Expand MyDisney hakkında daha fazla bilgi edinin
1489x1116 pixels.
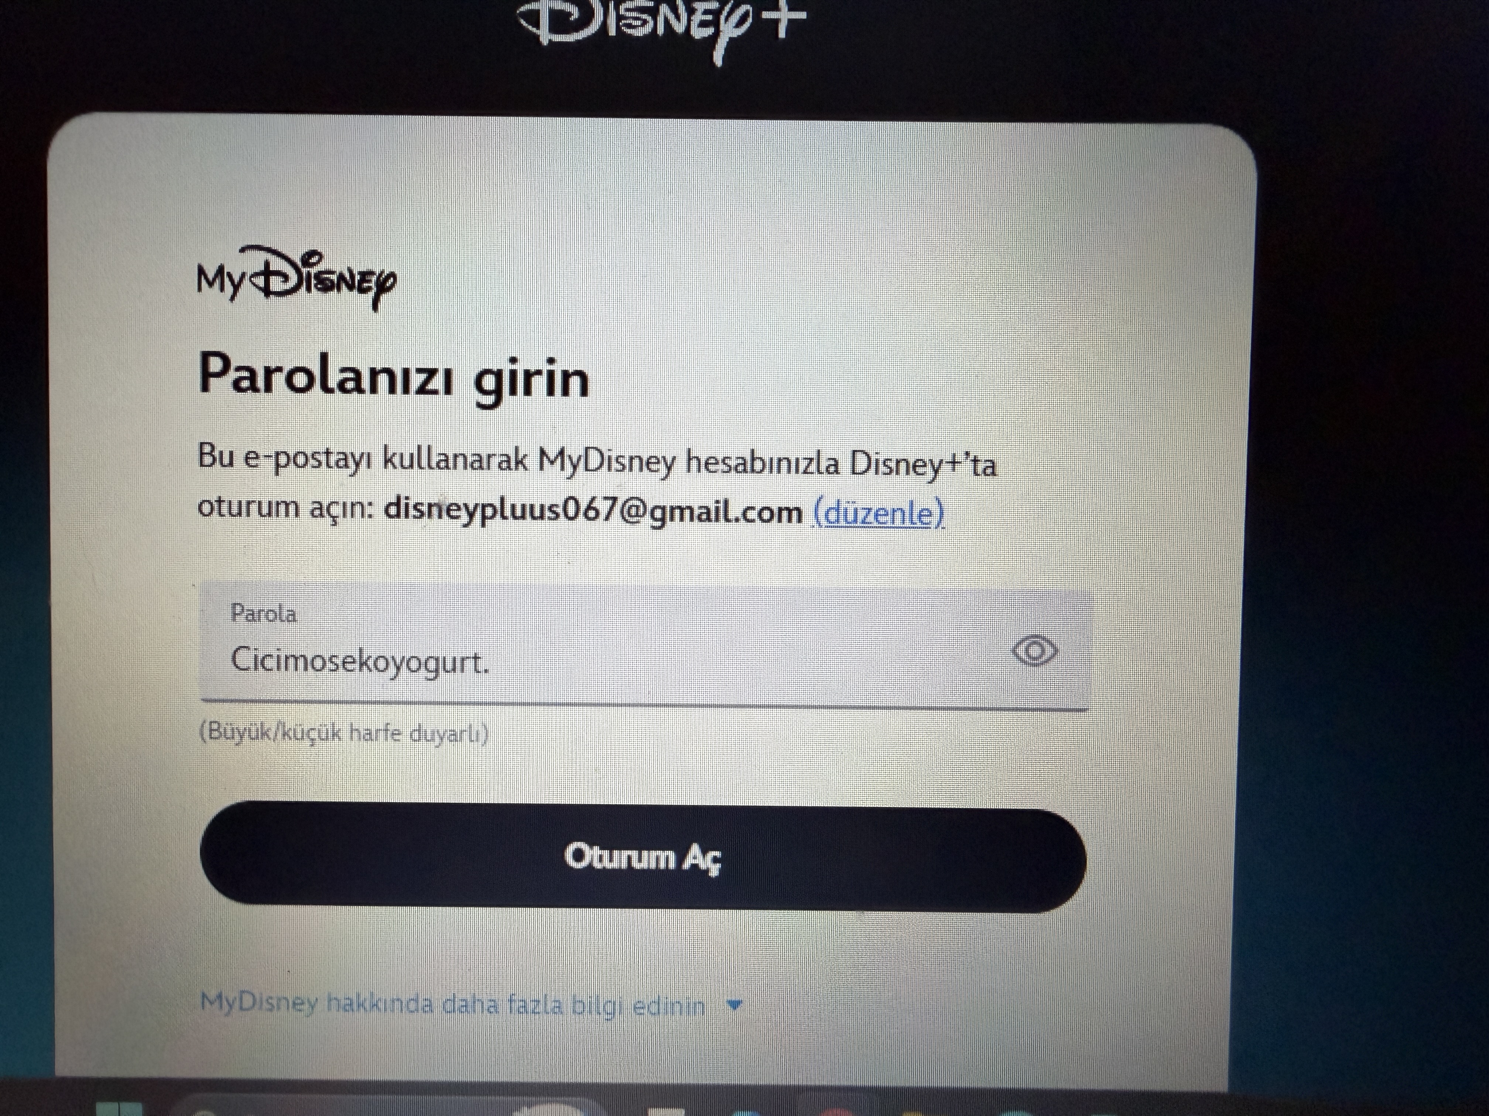pos(471,1005)
